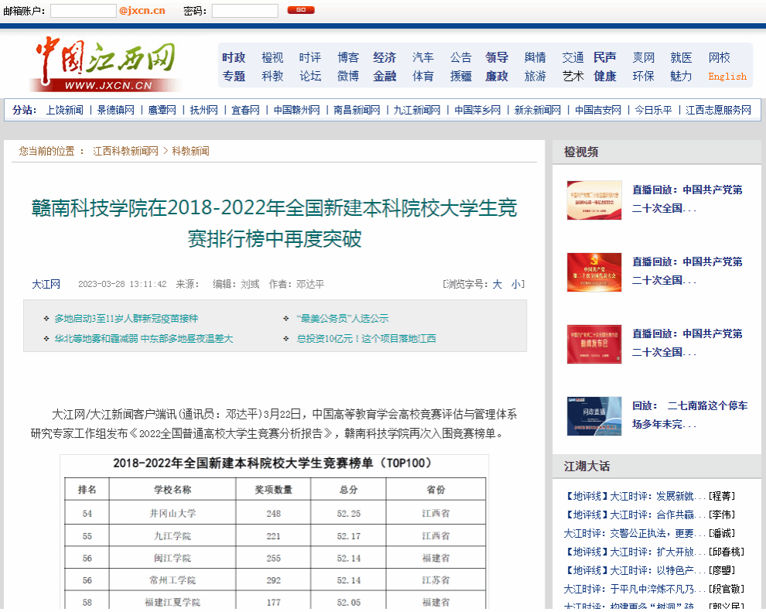Click the email account input field
Image resolution: width=766 pixels, height=612 pixels.
(83, 11)
